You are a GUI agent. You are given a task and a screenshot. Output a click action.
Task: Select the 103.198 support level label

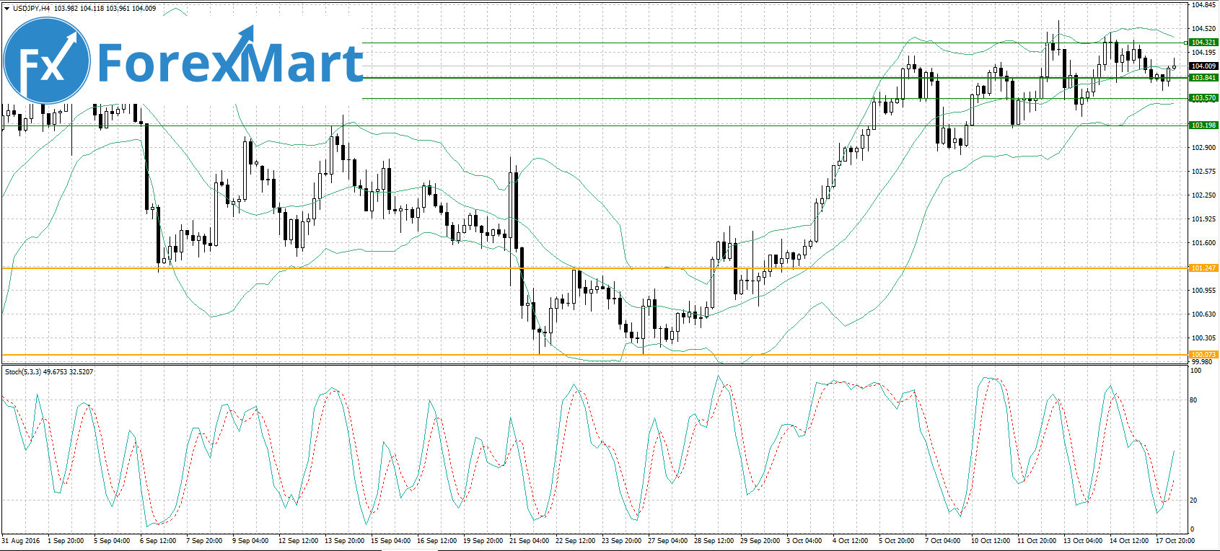1203,125
